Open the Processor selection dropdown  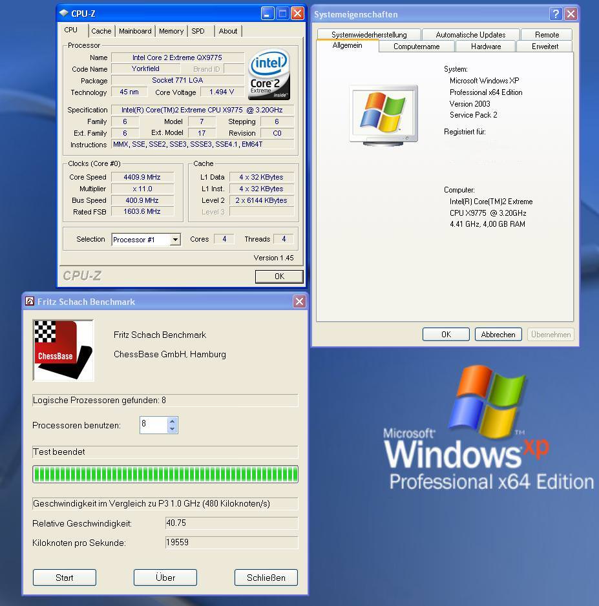coord(174,240)
